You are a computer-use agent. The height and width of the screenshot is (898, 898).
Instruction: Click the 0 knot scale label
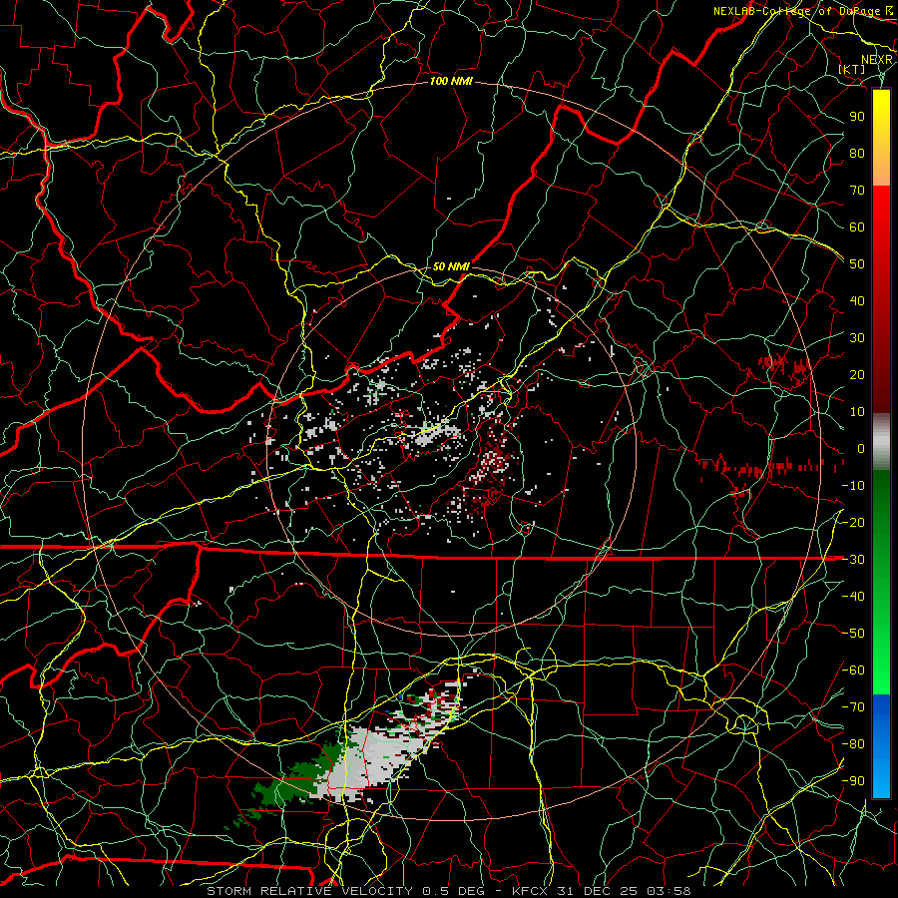(x=861, y=448)
